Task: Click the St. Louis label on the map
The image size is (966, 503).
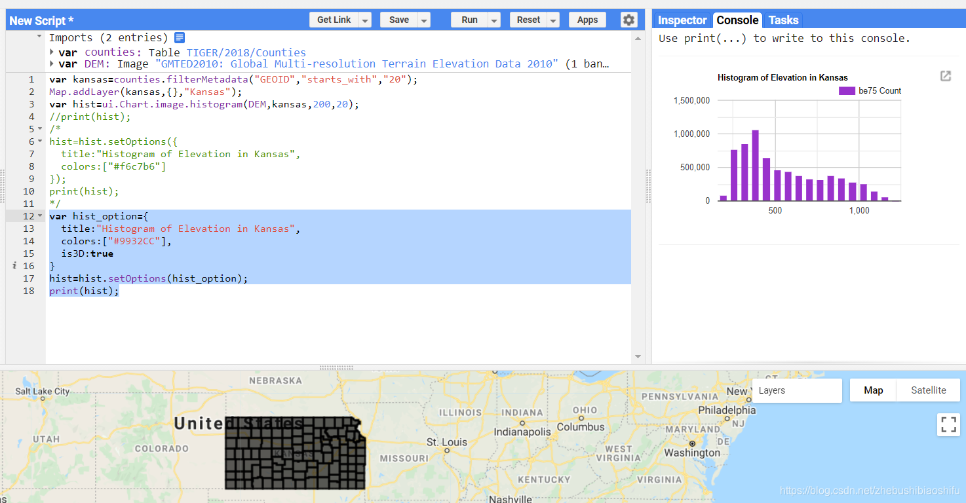Action: pyautogui.click(x=447, y=442)
